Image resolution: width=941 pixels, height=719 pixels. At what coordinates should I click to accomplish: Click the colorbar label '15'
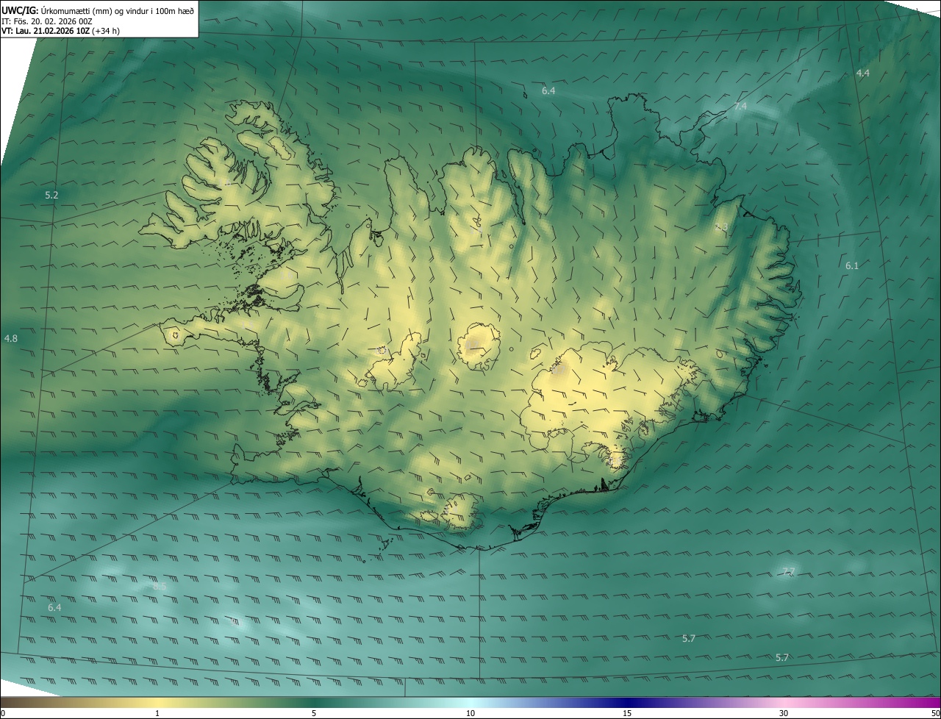[x=627, y=713]
